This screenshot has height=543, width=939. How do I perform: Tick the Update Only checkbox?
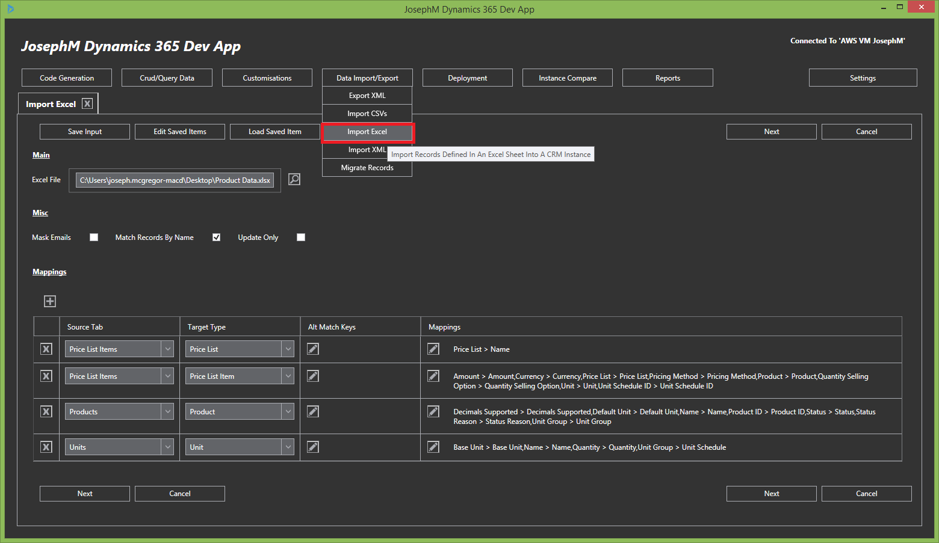point(301,238)
